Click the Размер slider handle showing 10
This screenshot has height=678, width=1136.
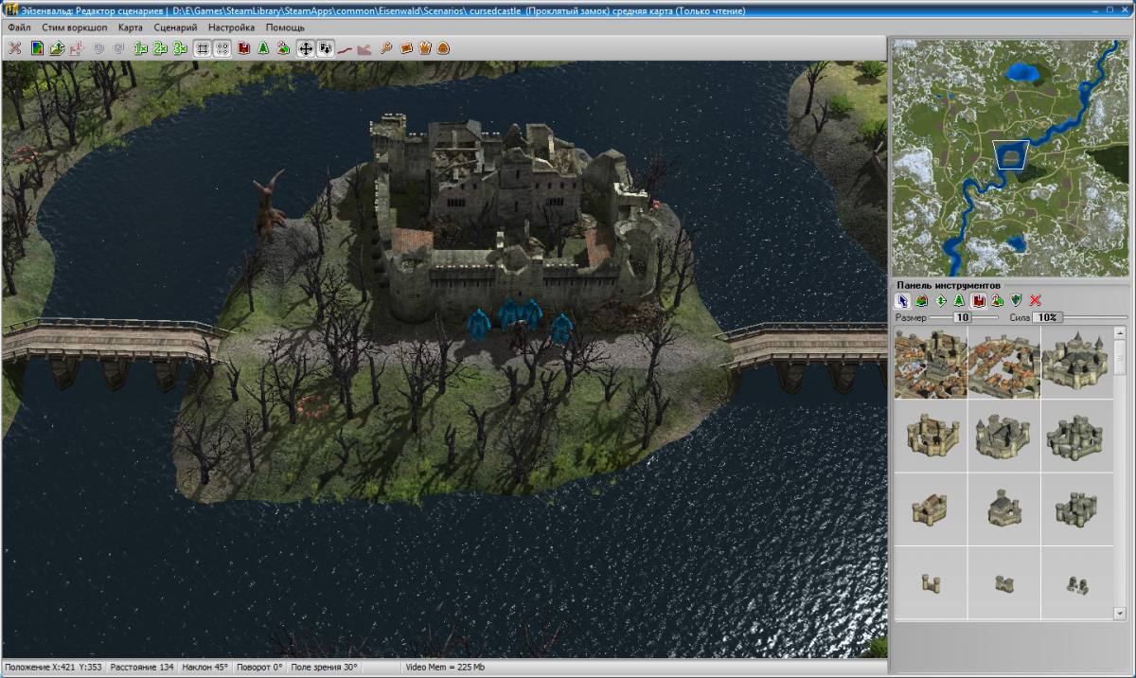pyautogui.click(x=964, y=317)
